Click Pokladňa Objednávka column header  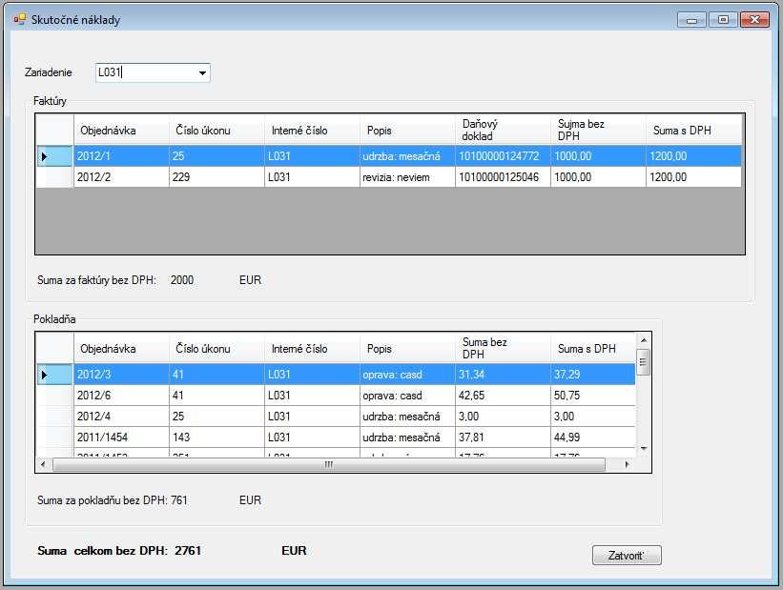click(121, 349)
